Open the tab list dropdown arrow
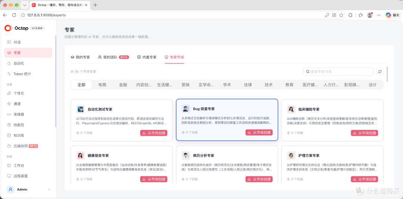 pos(24,5)
